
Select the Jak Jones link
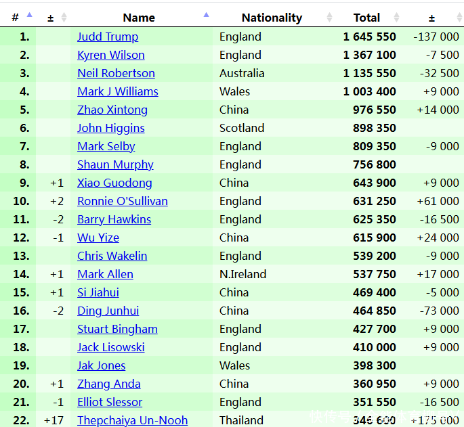[x=101, y=365]
